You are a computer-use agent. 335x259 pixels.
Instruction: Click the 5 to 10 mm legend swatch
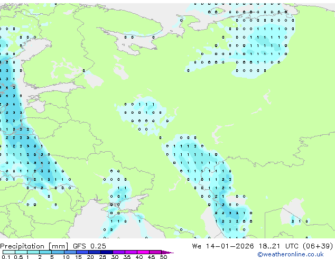click(58, 252)
